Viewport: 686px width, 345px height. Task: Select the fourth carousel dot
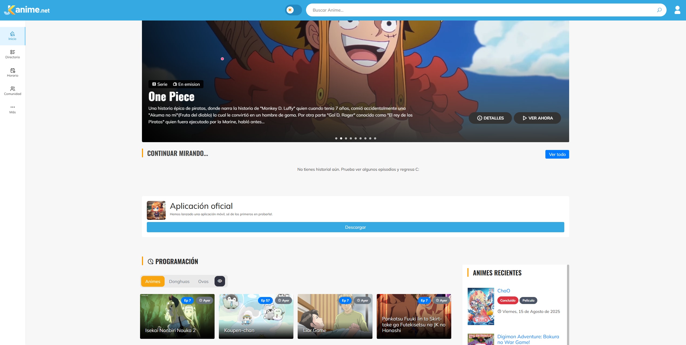351,138
